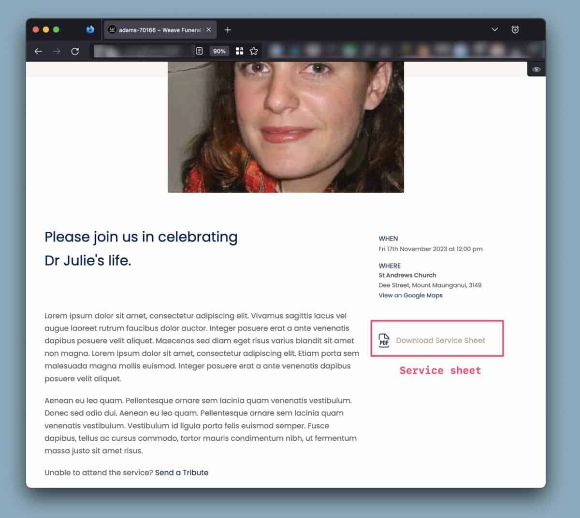Click the portrait photo of Dr Julie
This screenshot has width=580, height=518.
(286, 127)
